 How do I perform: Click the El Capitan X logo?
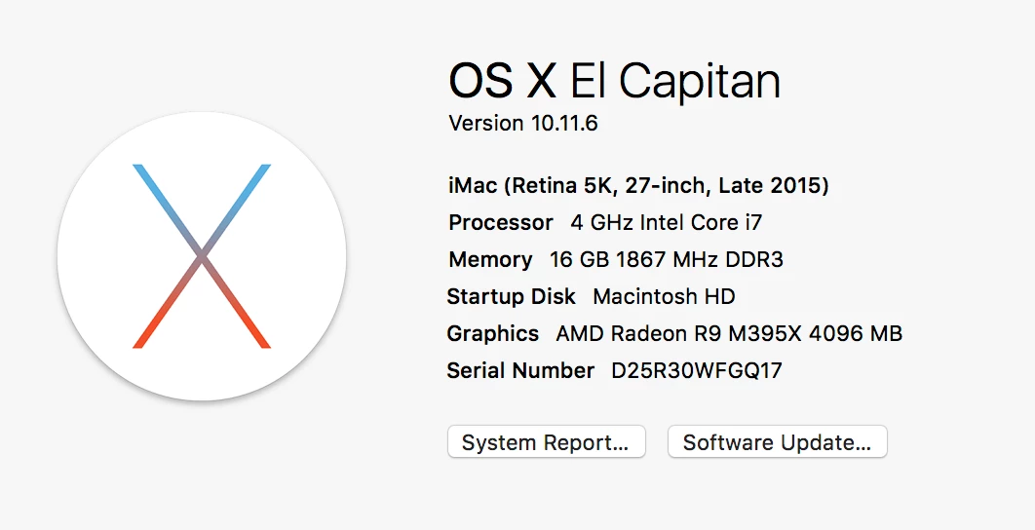(x=202, y=256)
